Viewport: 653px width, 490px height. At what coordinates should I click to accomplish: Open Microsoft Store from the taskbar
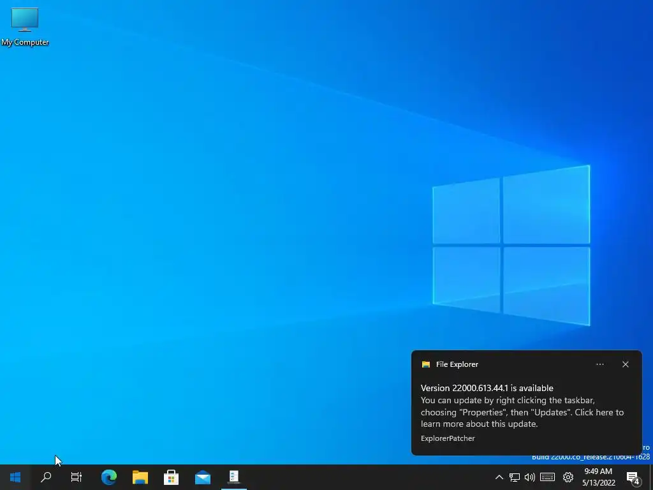pos(171,477)
